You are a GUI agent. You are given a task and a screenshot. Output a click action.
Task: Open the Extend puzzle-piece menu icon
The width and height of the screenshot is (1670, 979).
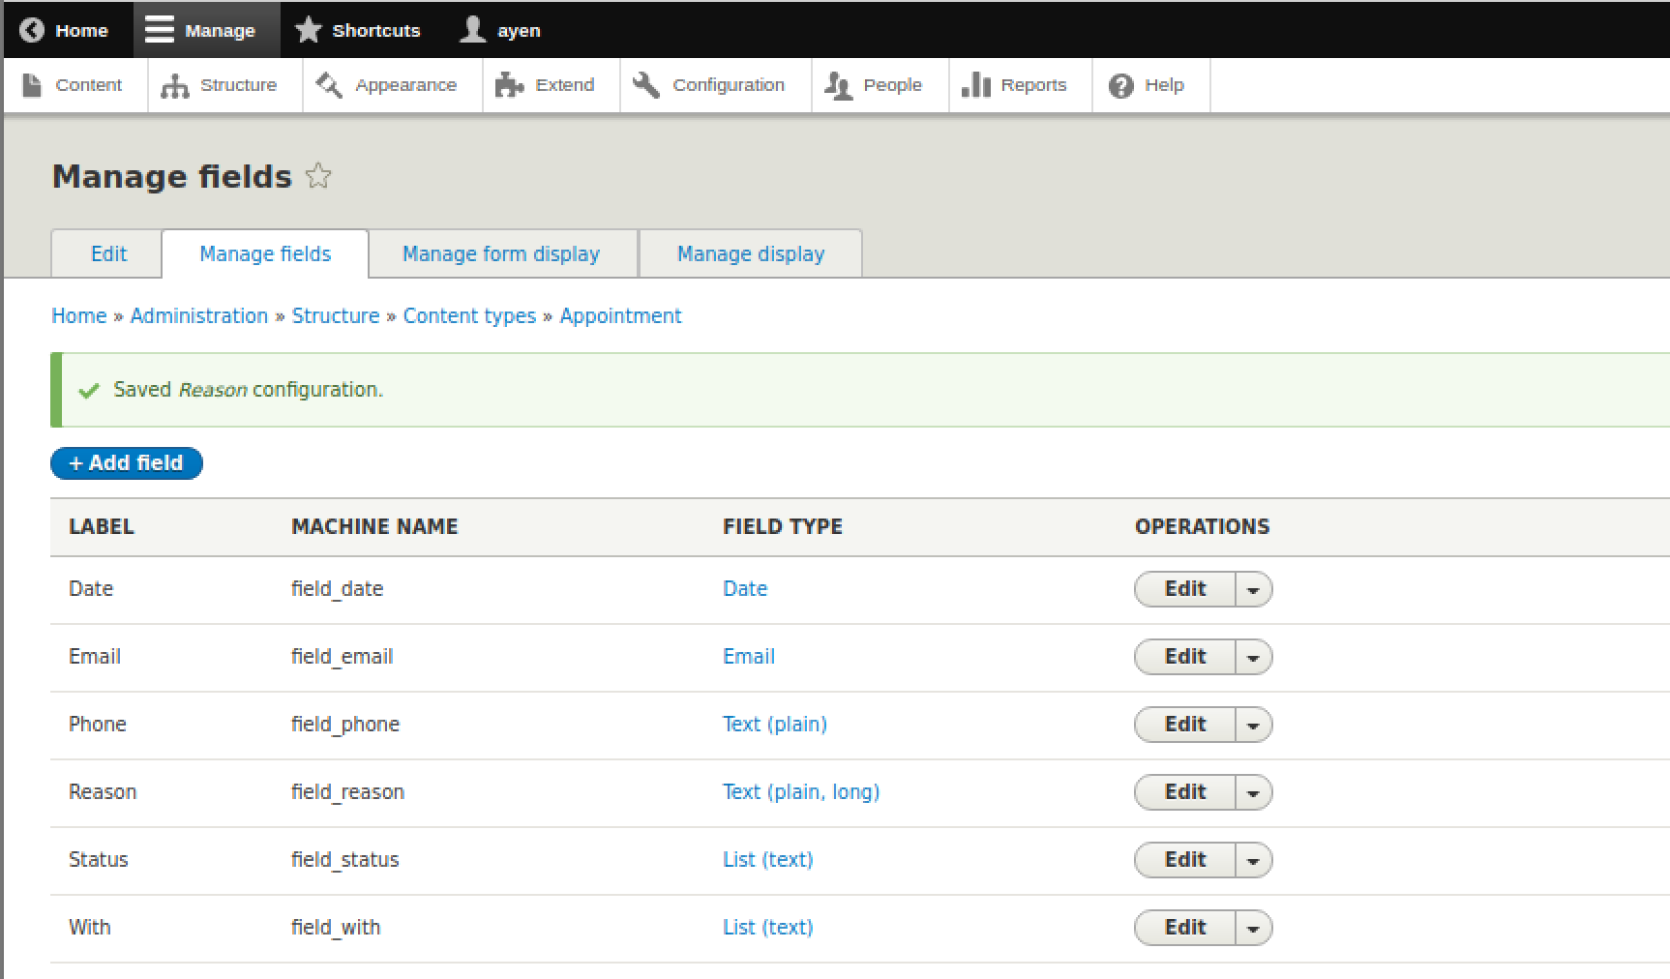[509, 85]
